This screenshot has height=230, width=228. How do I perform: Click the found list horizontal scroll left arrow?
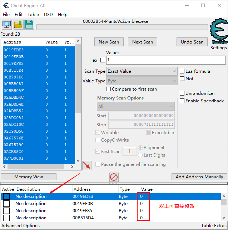pyautogui.click(x=4, y=167)
